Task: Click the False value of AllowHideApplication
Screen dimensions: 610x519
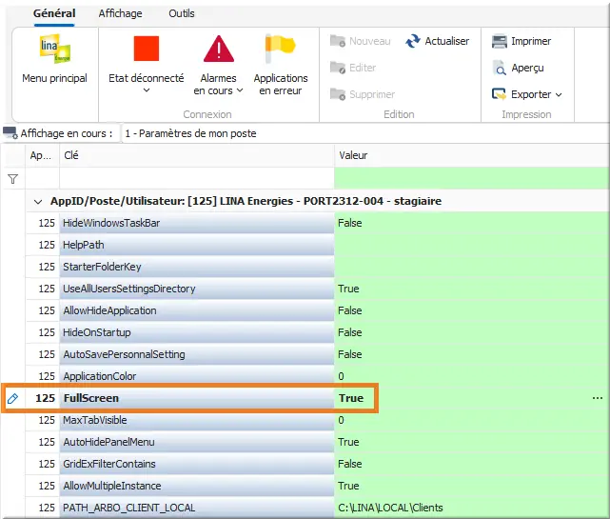Action: (350, 310)
